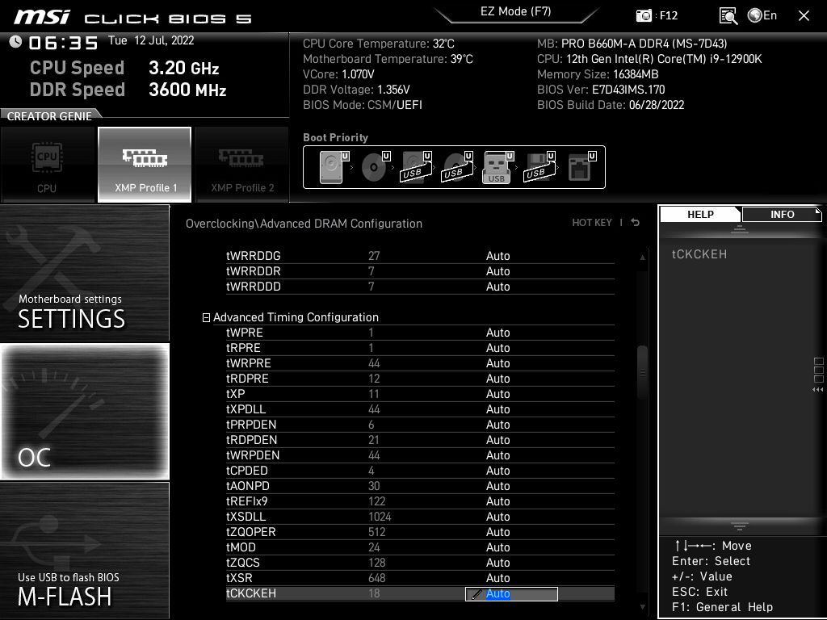Click the date Tue 12 Jul, 2022
This screenshot has width=827, height=620.
151,40
